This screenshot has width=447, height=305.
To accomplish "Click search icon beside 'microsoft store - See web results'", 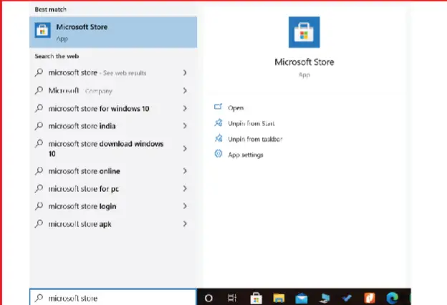I will tap(39, 72).
